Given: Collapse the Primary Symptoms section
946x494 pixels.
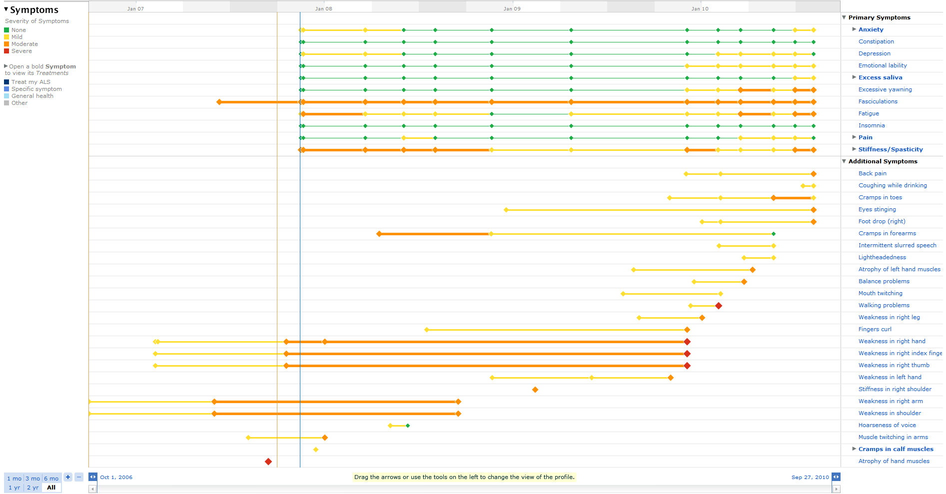Looking at the screenshot, I should pyautogui.click(x=844, y=17).
